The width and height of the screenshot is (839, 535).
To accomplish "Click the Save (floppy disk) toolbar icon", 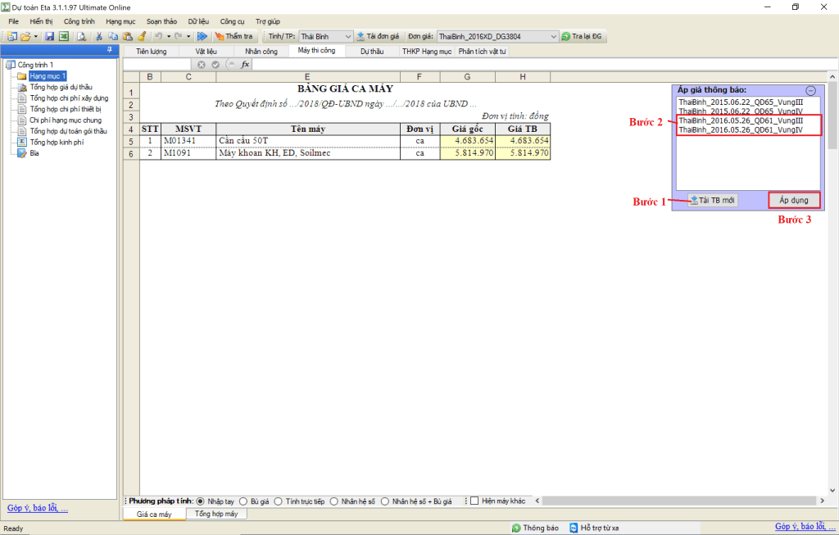I will point(49,37).
